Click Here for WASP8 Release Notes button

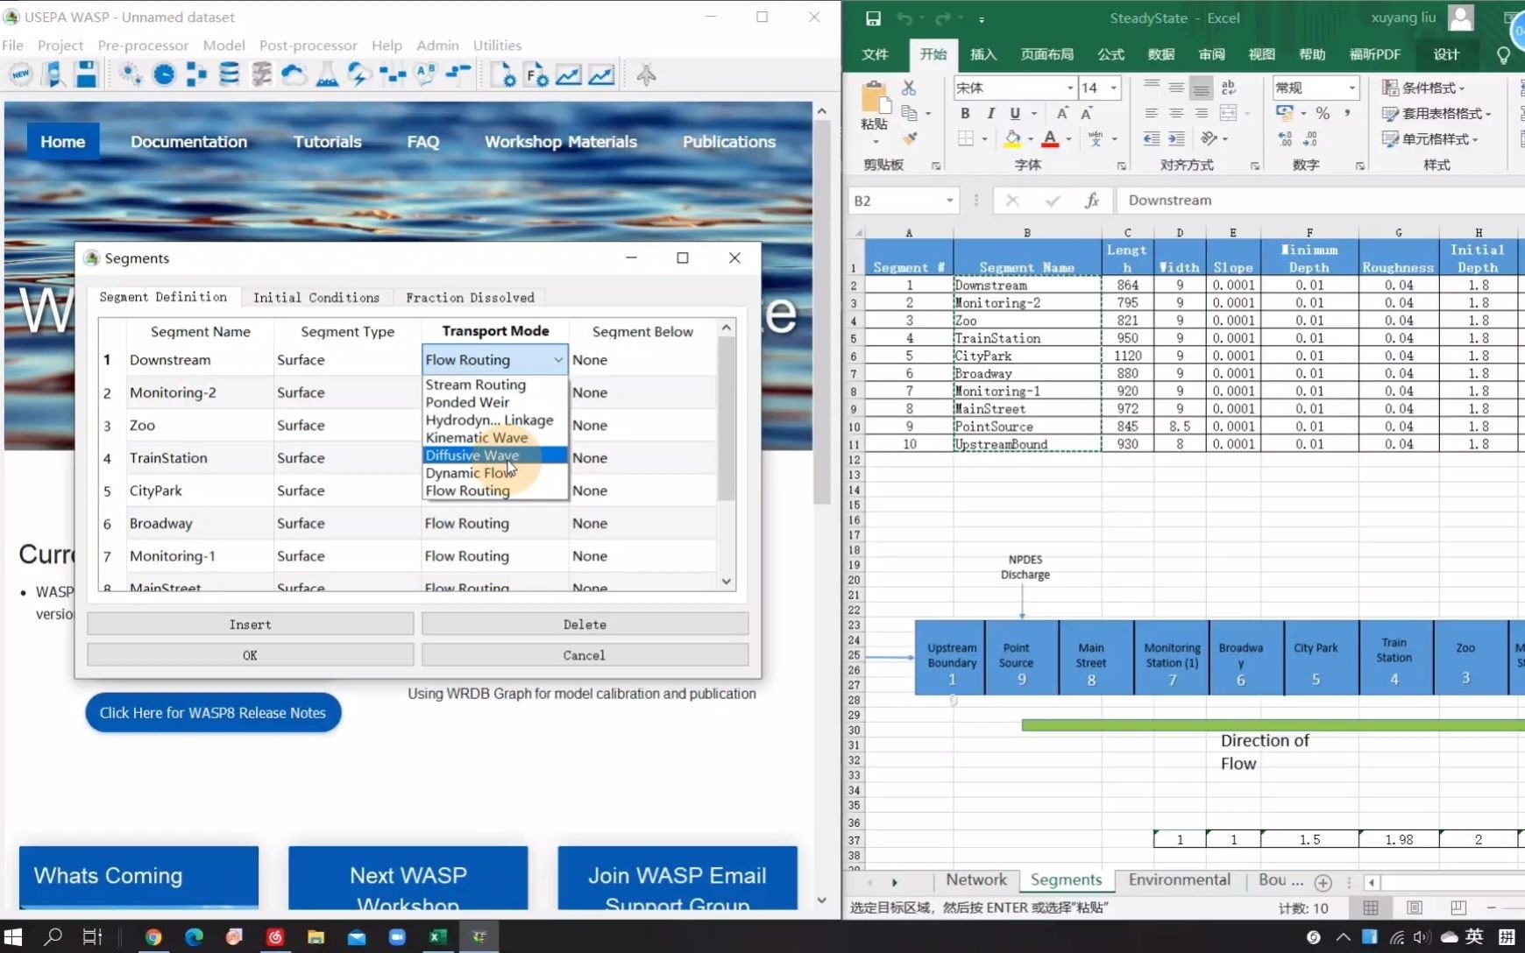pos(213,713)
